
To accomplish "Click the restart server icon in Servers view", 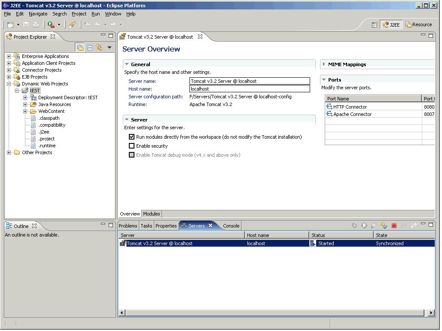I will tap(384, 226).
